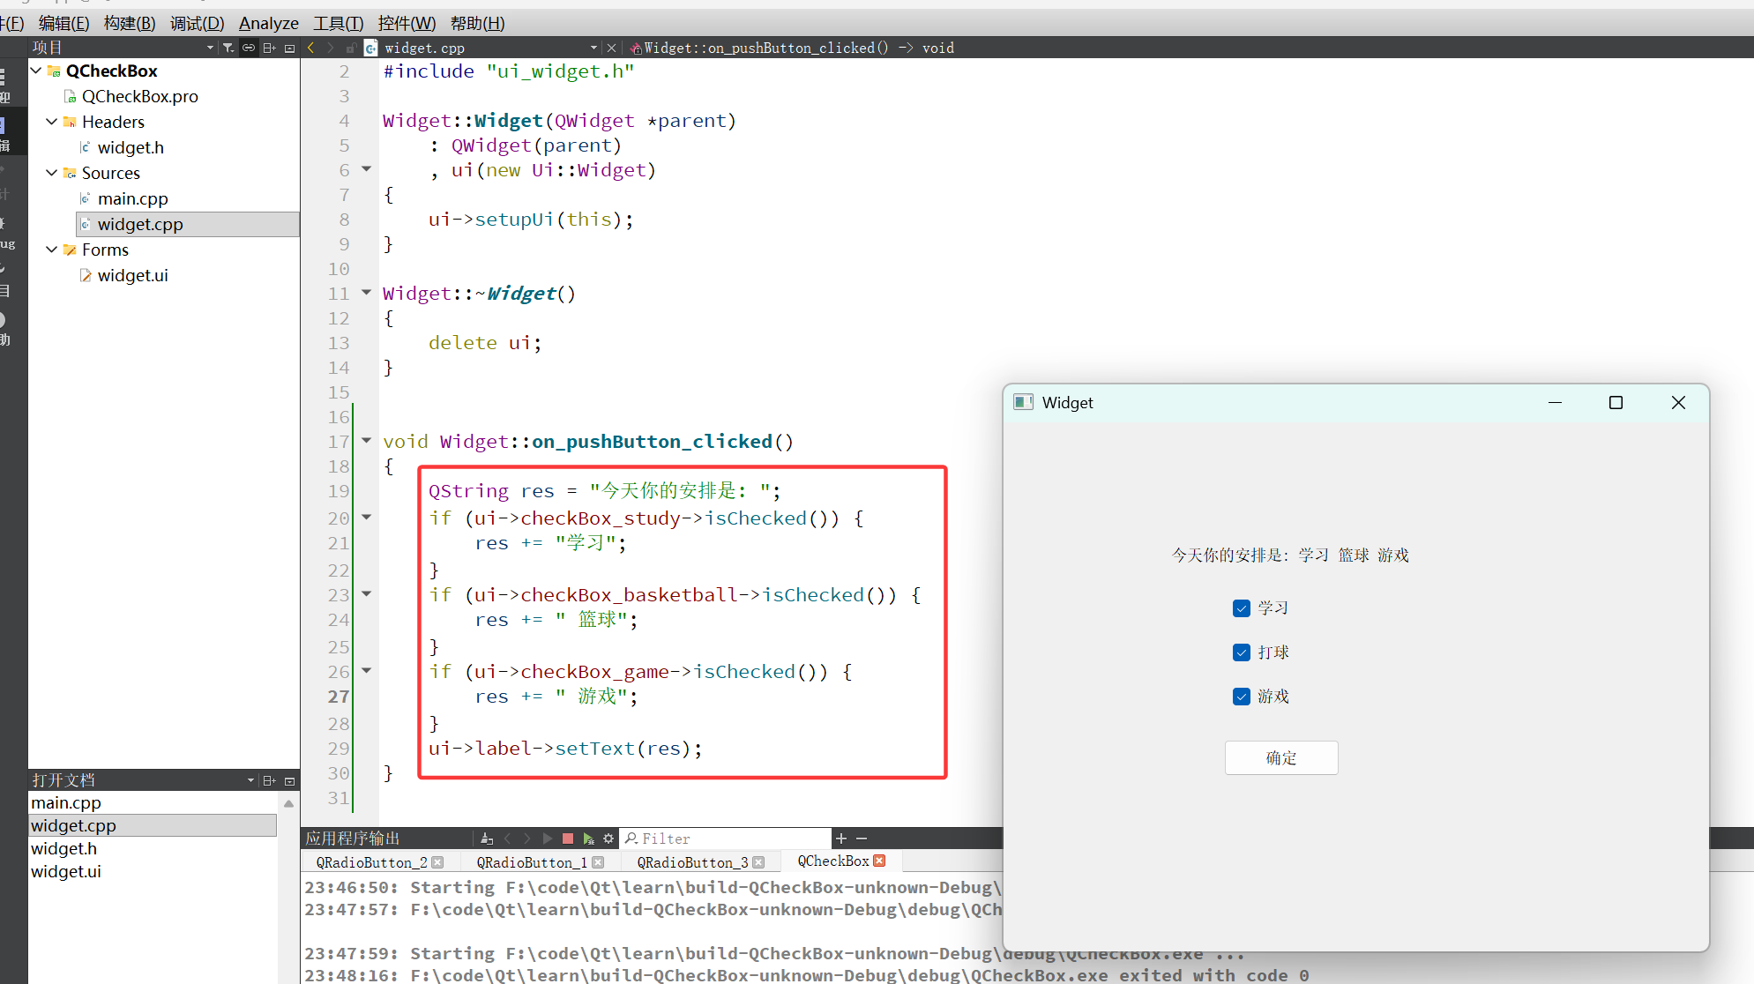Viewport: 1754px width, 984px height.
Task: Collapse the Sources folder node
Action: [x=52, y=173]
